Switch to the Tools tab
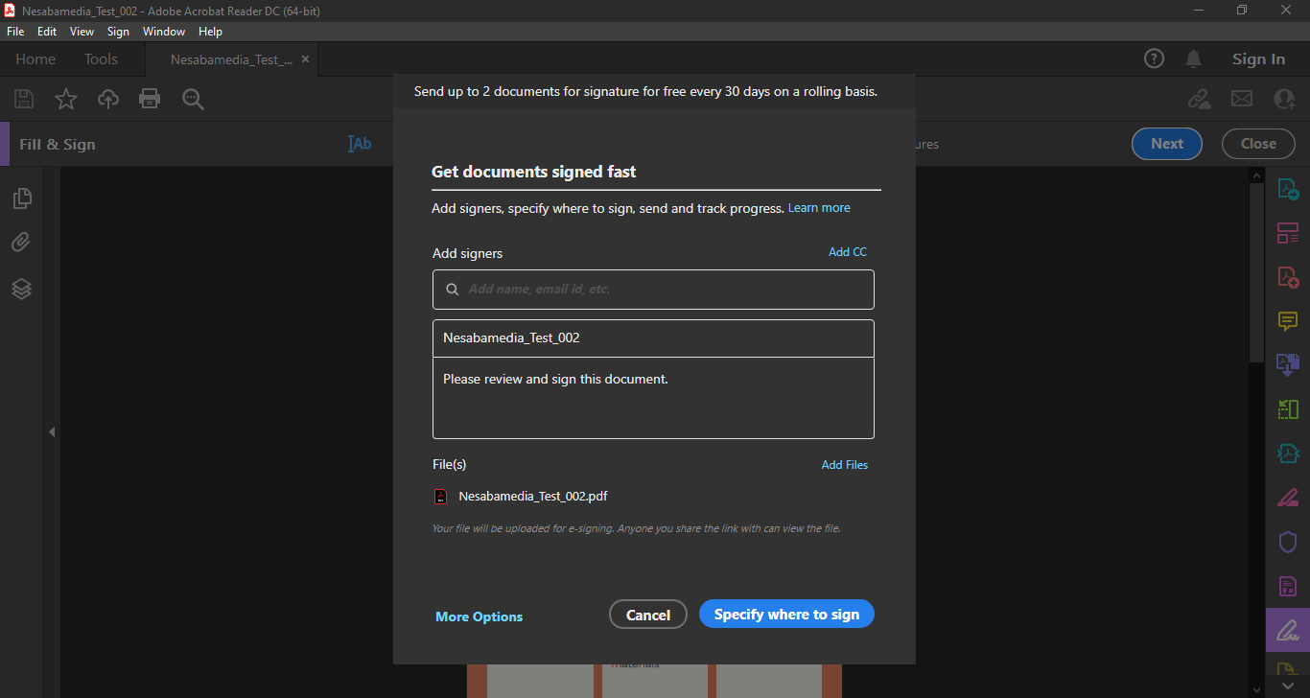The height and width of the screenshot is (698, 1310). pyautogui.click(x=101, y=59)
